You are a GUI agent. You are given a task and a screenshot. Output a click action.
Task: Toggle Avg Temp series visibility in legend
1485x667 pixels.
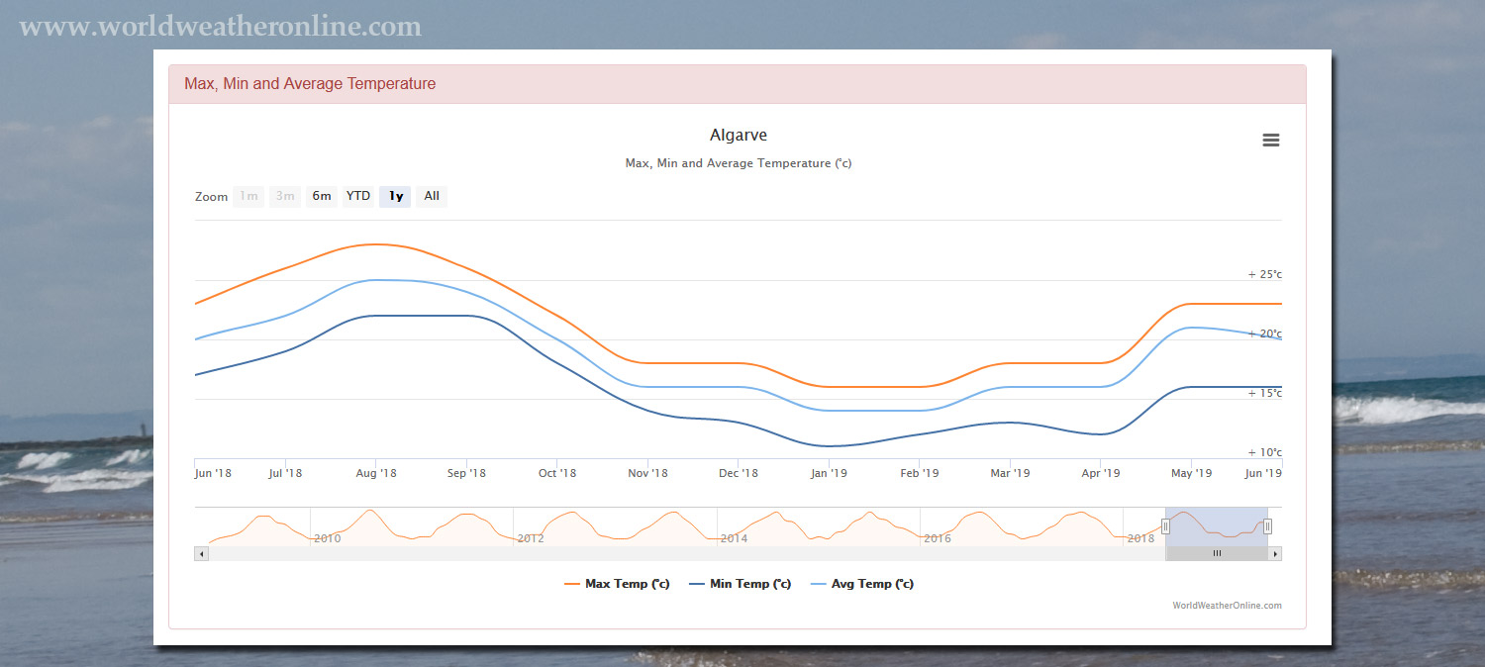[861, 584]
